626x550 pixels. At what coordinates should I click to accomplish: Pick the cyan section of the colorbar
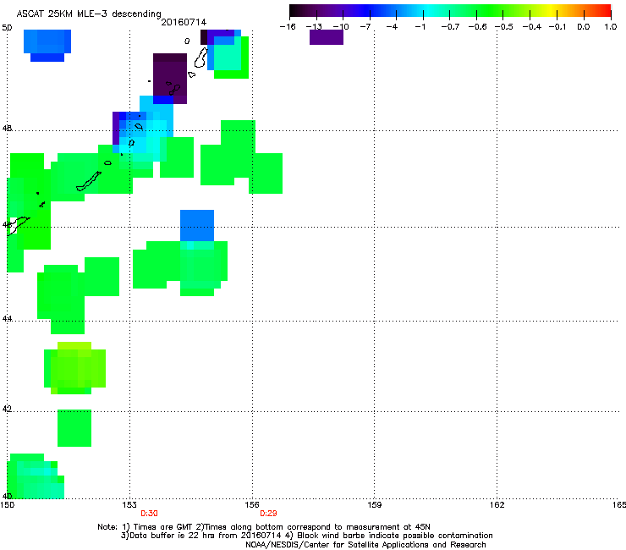(x=429, y=10)
